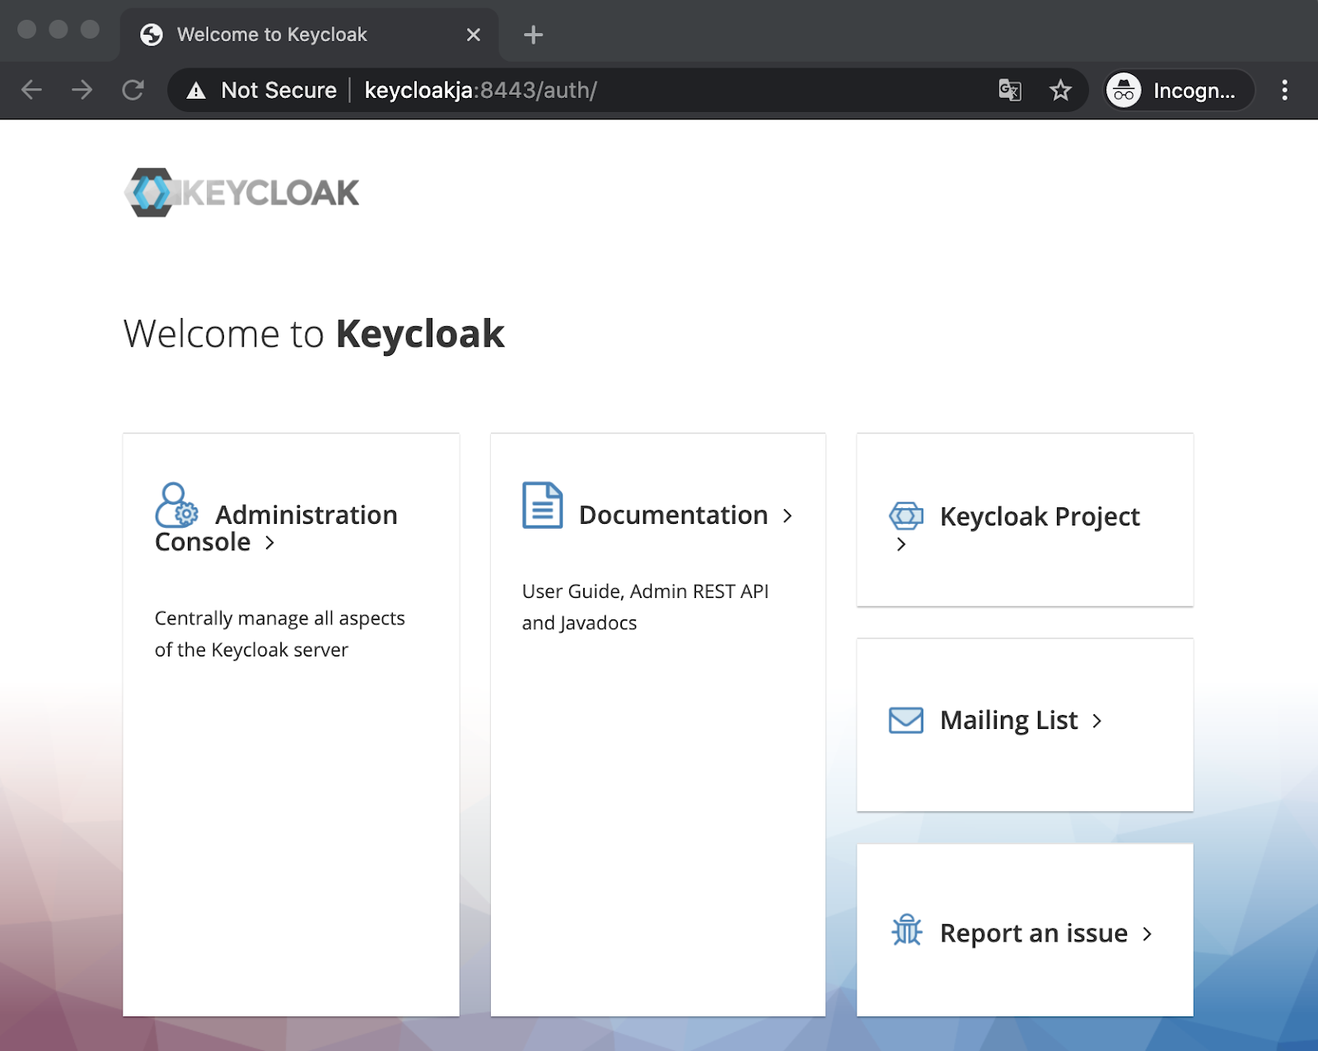Click the Welcome to Keycloak heading
Image resolution: width=1318 pixels, height=1051 pixels.
click(314, 334)
